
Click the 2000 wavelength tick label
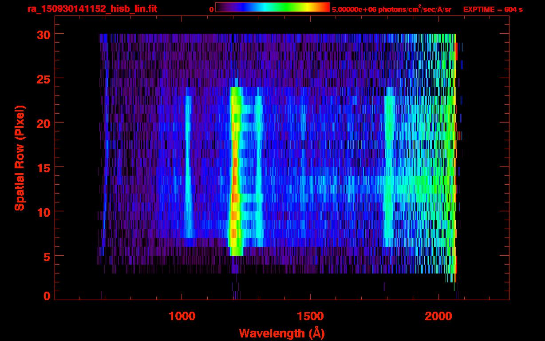click(438, 316)
